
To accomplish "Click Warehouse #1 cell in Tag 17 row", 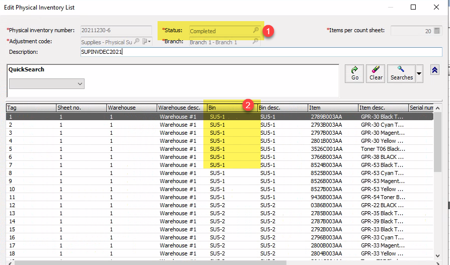I will [178, 245].
